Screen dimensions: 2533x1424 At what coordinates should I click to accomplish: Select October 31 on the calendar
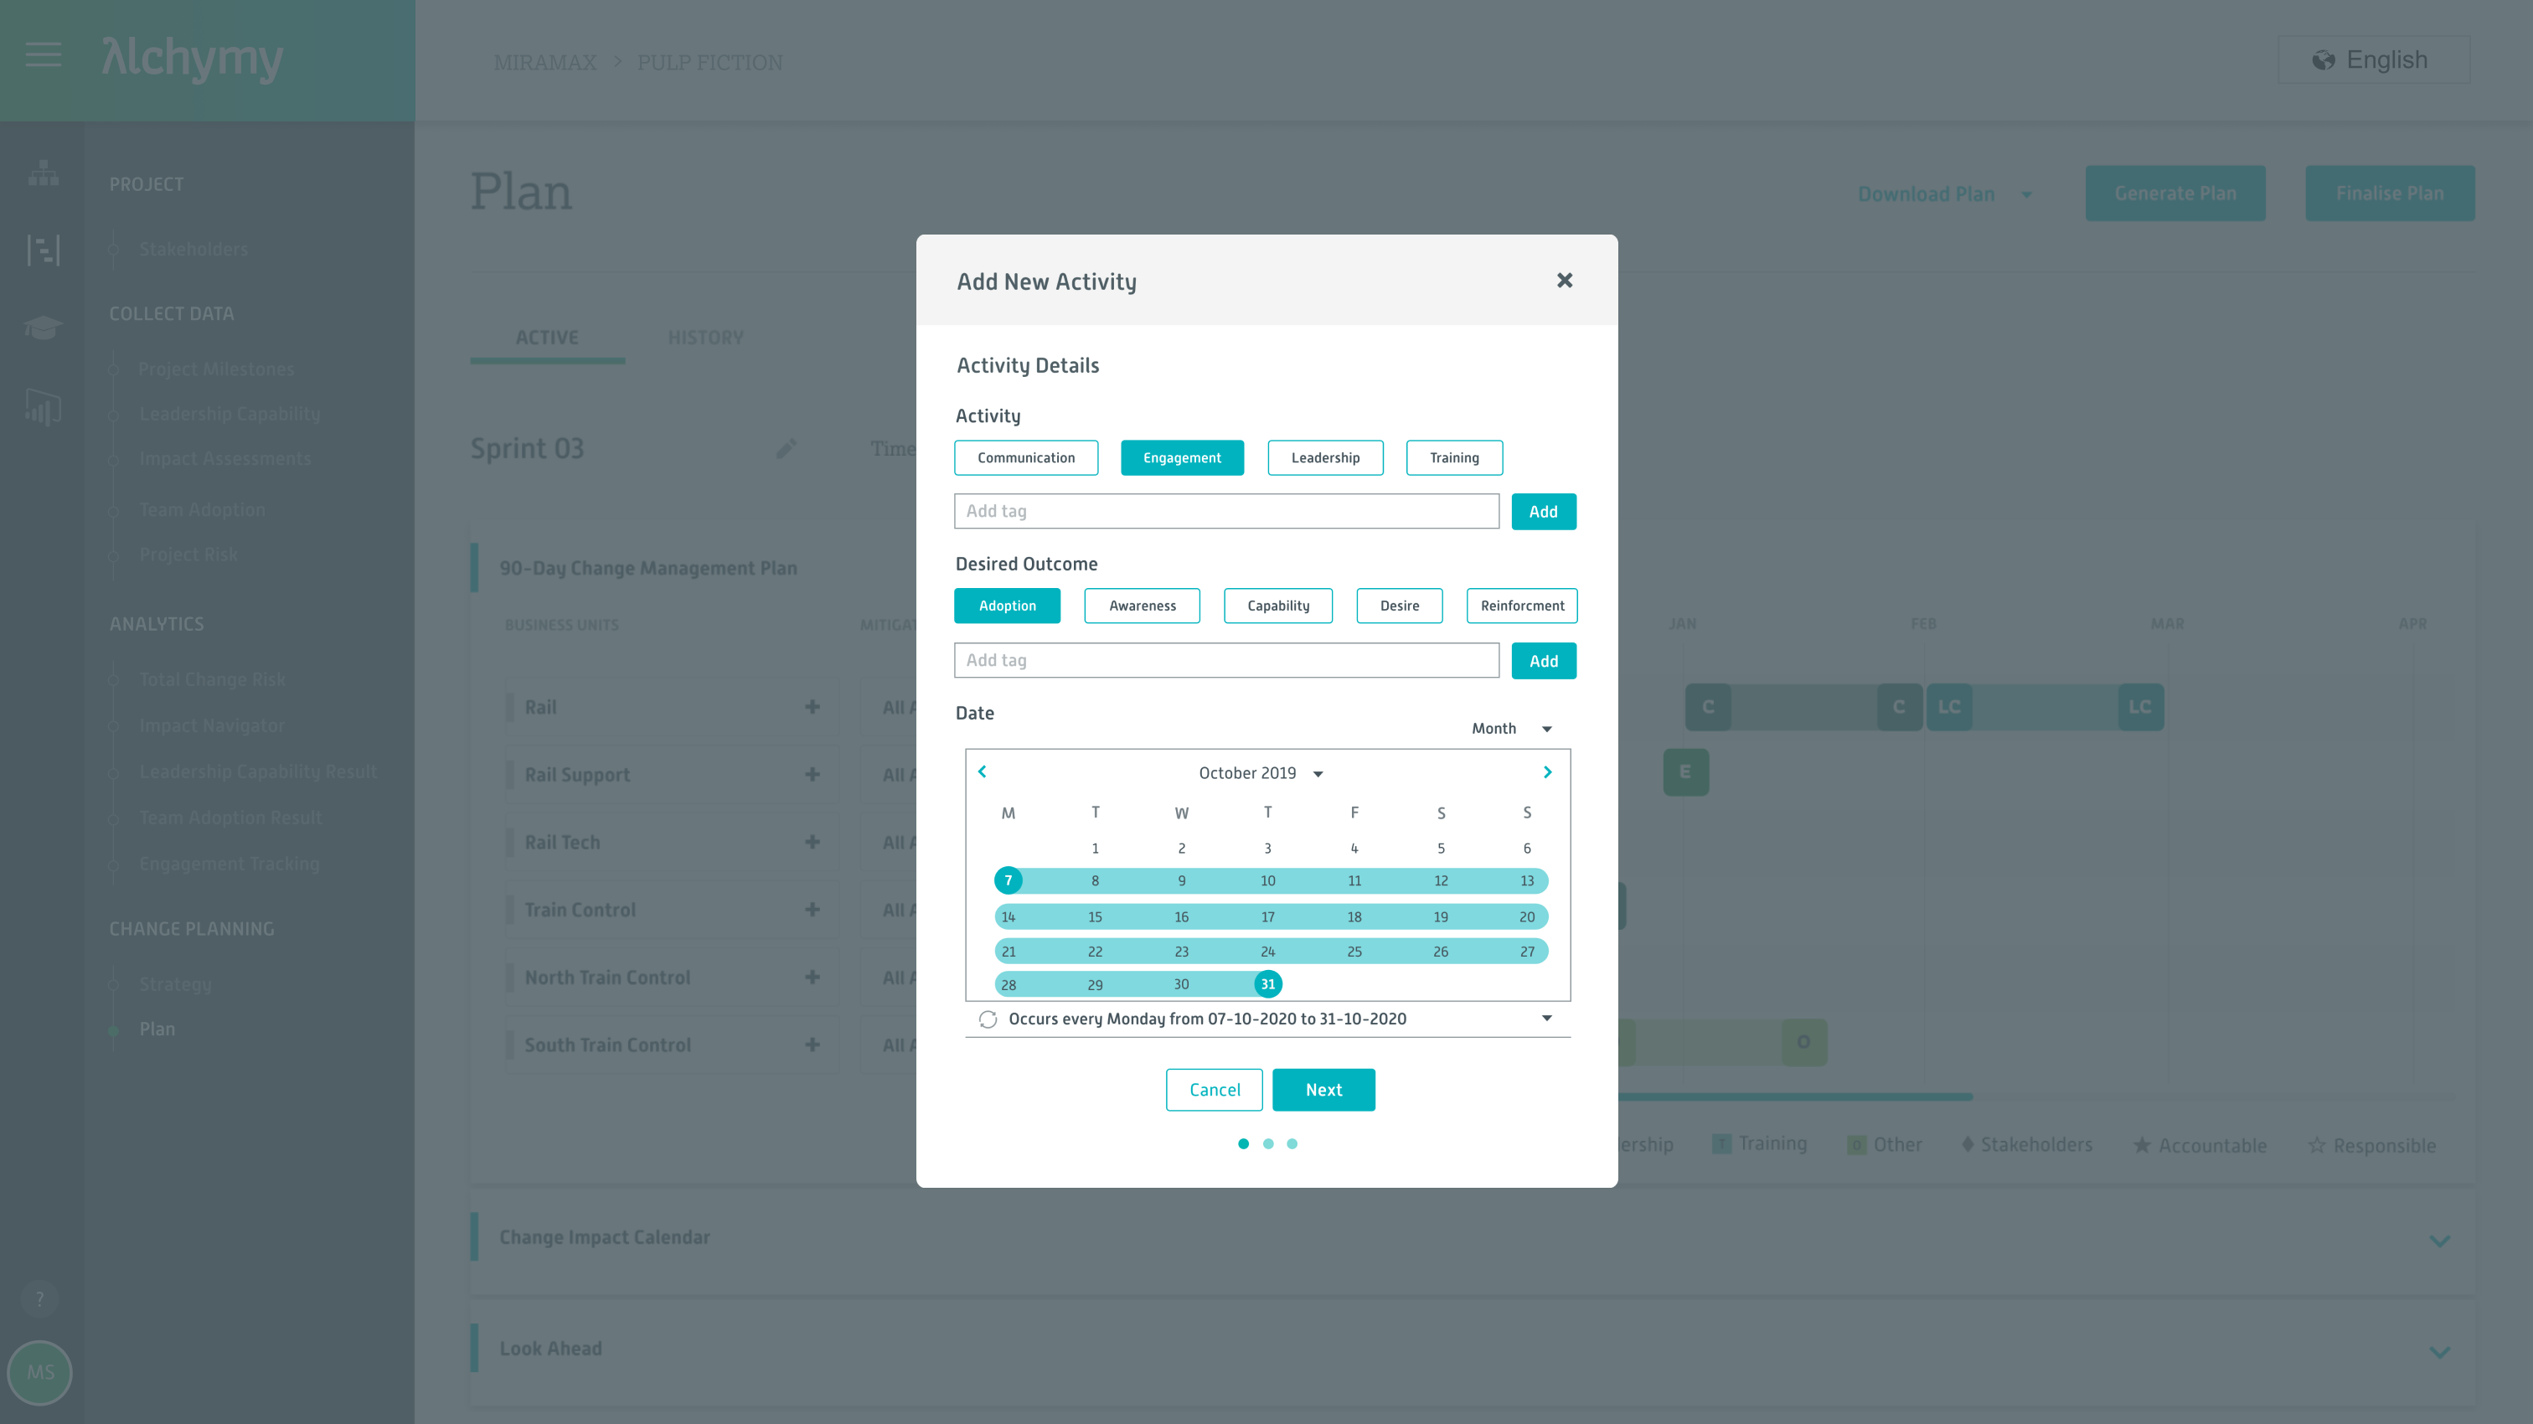pyautogui.click(x=1267, y=983)
